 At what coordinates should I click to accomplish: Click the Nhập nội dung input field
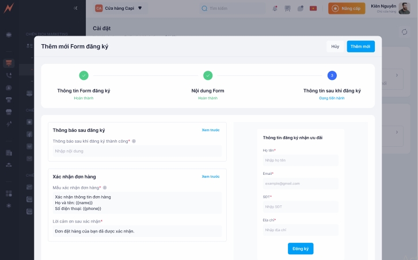[137, 151]
